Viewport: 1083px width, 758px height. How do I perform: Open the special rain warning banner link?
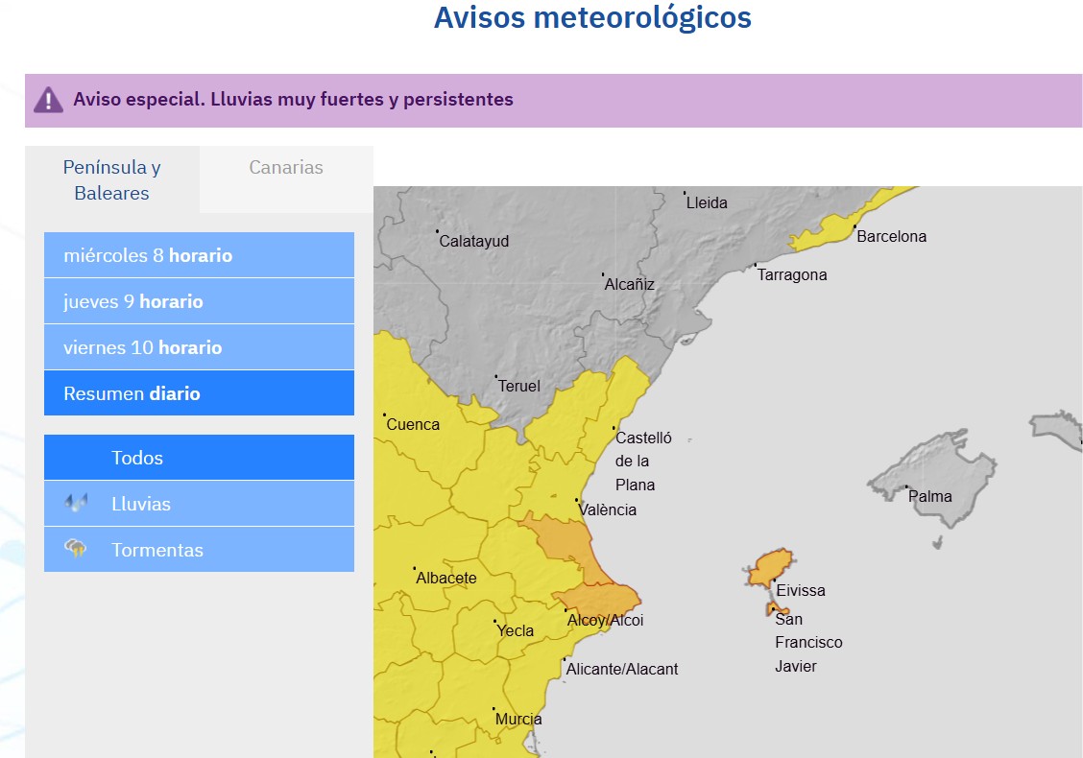click(x=293, y=100)
